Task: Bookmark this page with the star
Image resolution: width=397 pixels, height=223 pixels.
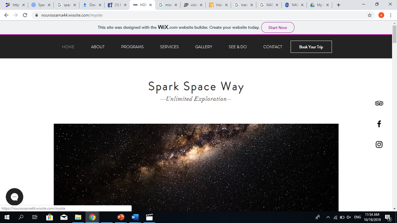Action: pyautogui.click(x=370, y=15)
